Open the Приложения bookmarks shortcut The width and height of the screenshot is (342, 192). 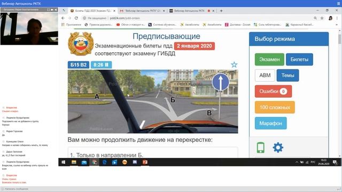pyautogui.click(x=71, y=25)
